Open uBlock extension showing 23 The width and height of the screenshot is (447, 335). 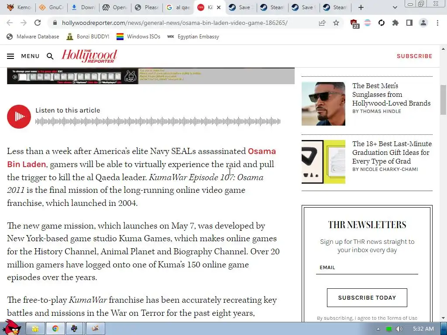click(354, 24)
